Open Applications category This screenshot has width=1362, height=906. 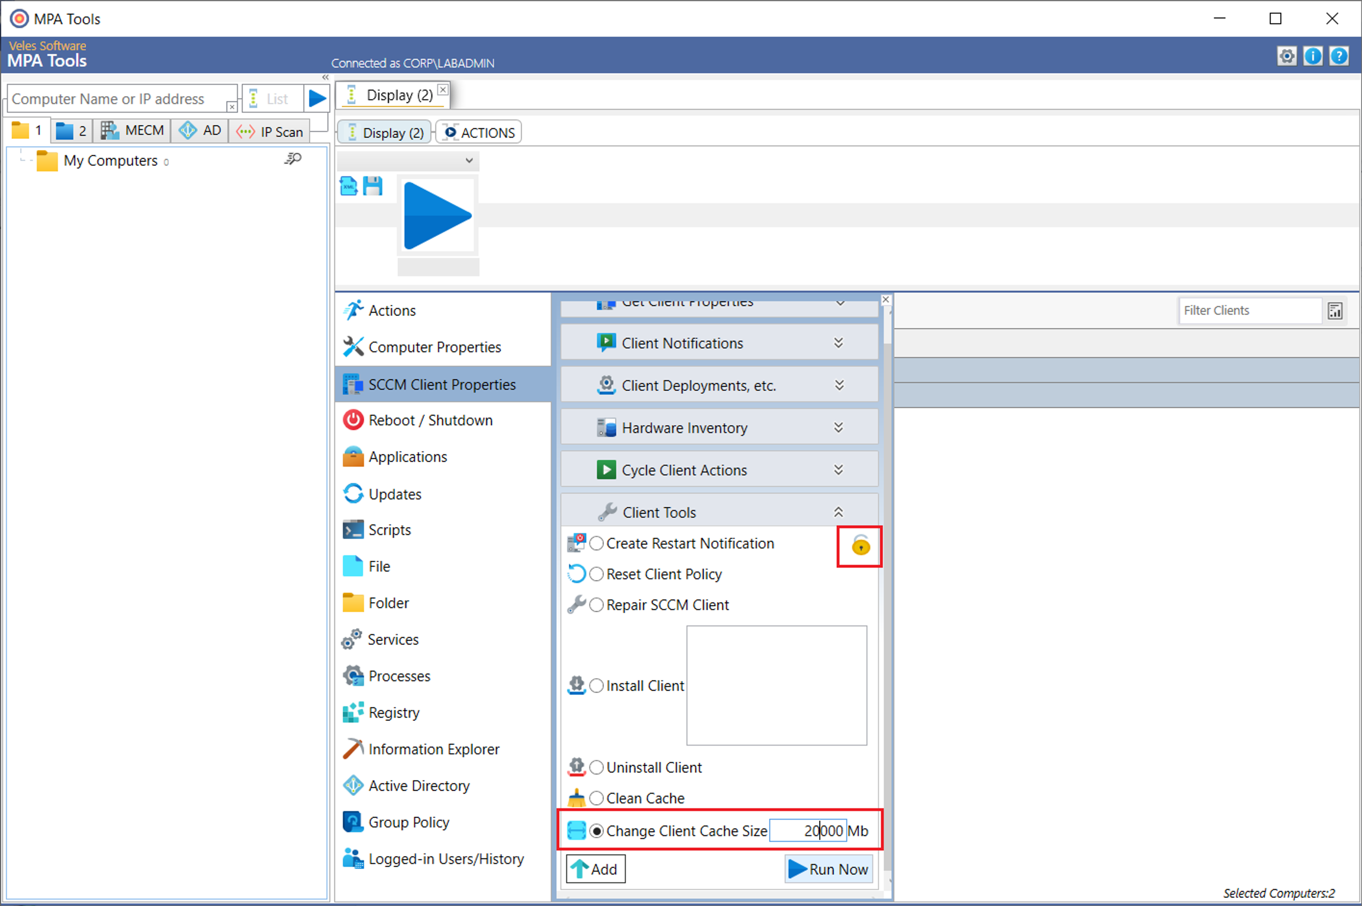click(443, 457)
